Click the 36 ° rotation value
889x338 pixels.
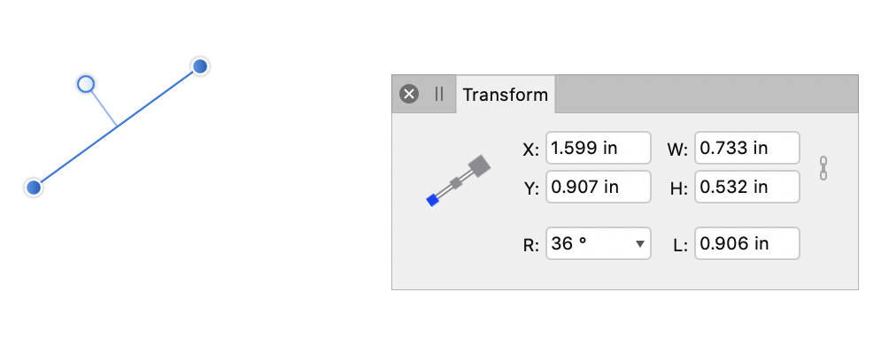tap(568, 243)
